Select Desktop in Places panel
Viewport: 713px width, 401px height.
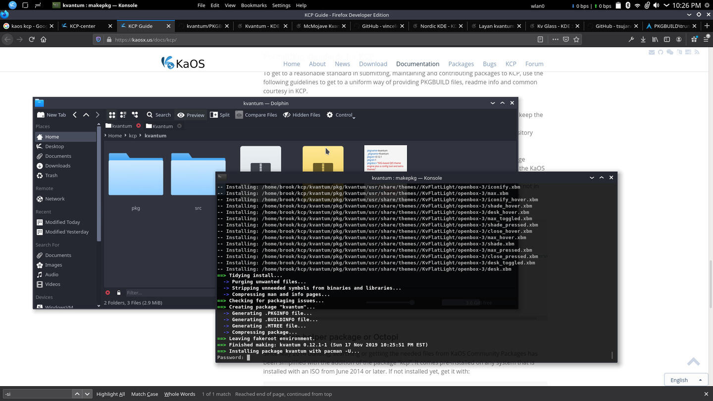[65, 146]
